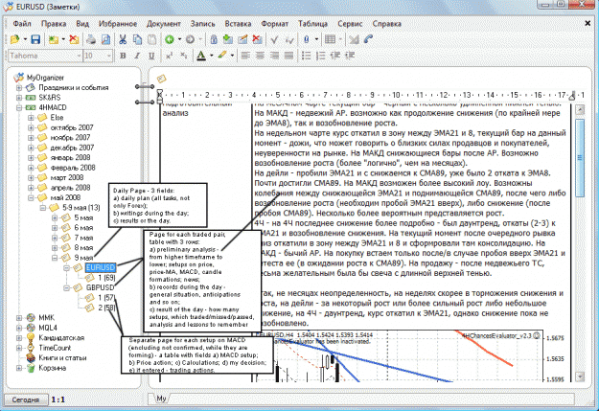Screen dimensions: 599x411
Task: Expand the Праздники и события tree node
Action: pos(19,87)
